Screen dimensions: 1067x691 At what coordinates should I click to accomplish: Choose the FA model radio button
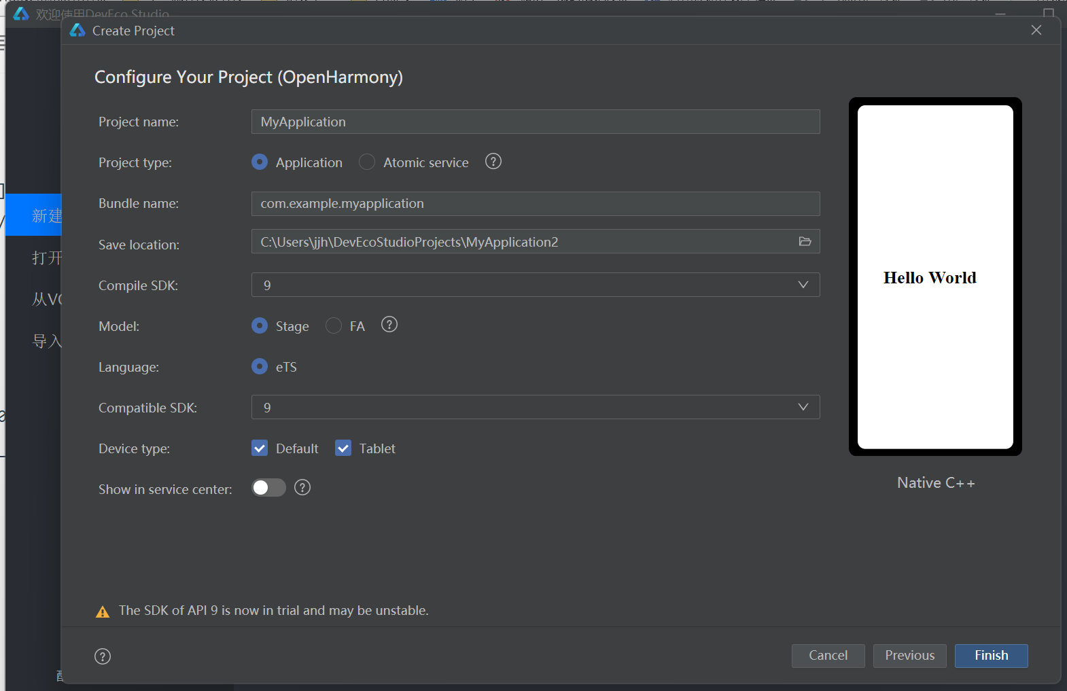(334, 325)
